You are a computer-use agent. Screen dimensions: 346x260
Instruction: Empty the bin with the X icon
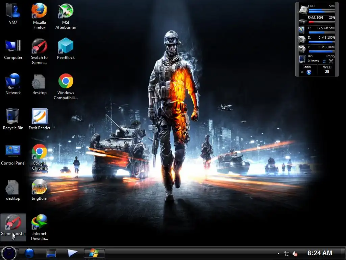[331, 61]
